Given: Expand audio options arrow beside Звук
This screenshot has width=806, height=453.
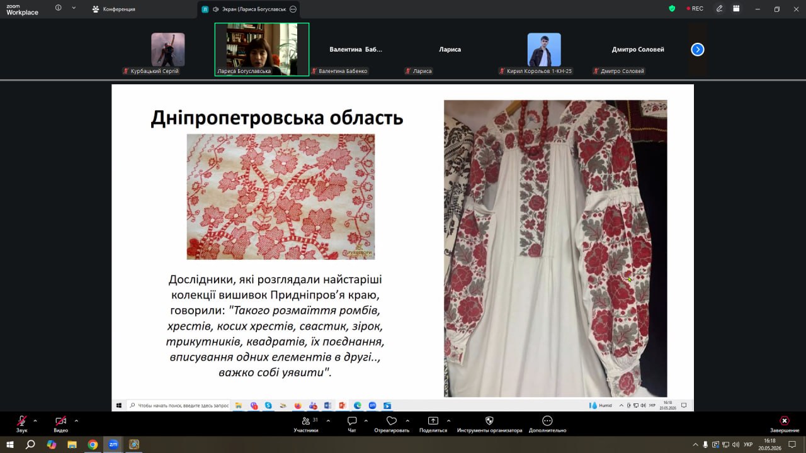Looking at the screenshot, I should (35, 420).
